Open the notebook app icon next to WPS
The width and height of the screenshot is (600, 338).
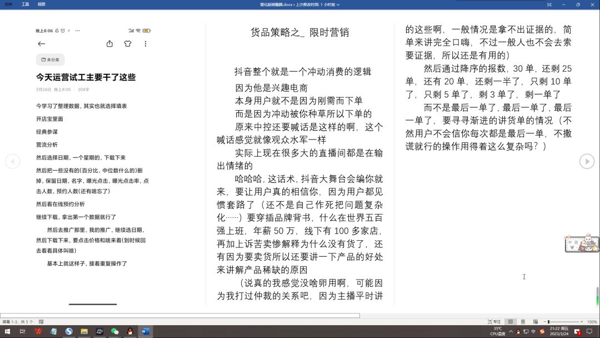pyautogui.click(x=53, y=331)
